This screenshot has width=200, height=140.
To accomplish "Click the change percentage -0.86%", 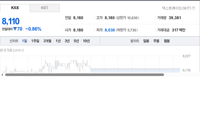I will coord(33,29).
